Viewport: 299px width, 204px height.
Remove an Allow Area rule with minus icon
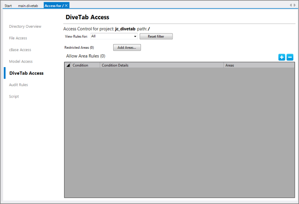point(290,57)
